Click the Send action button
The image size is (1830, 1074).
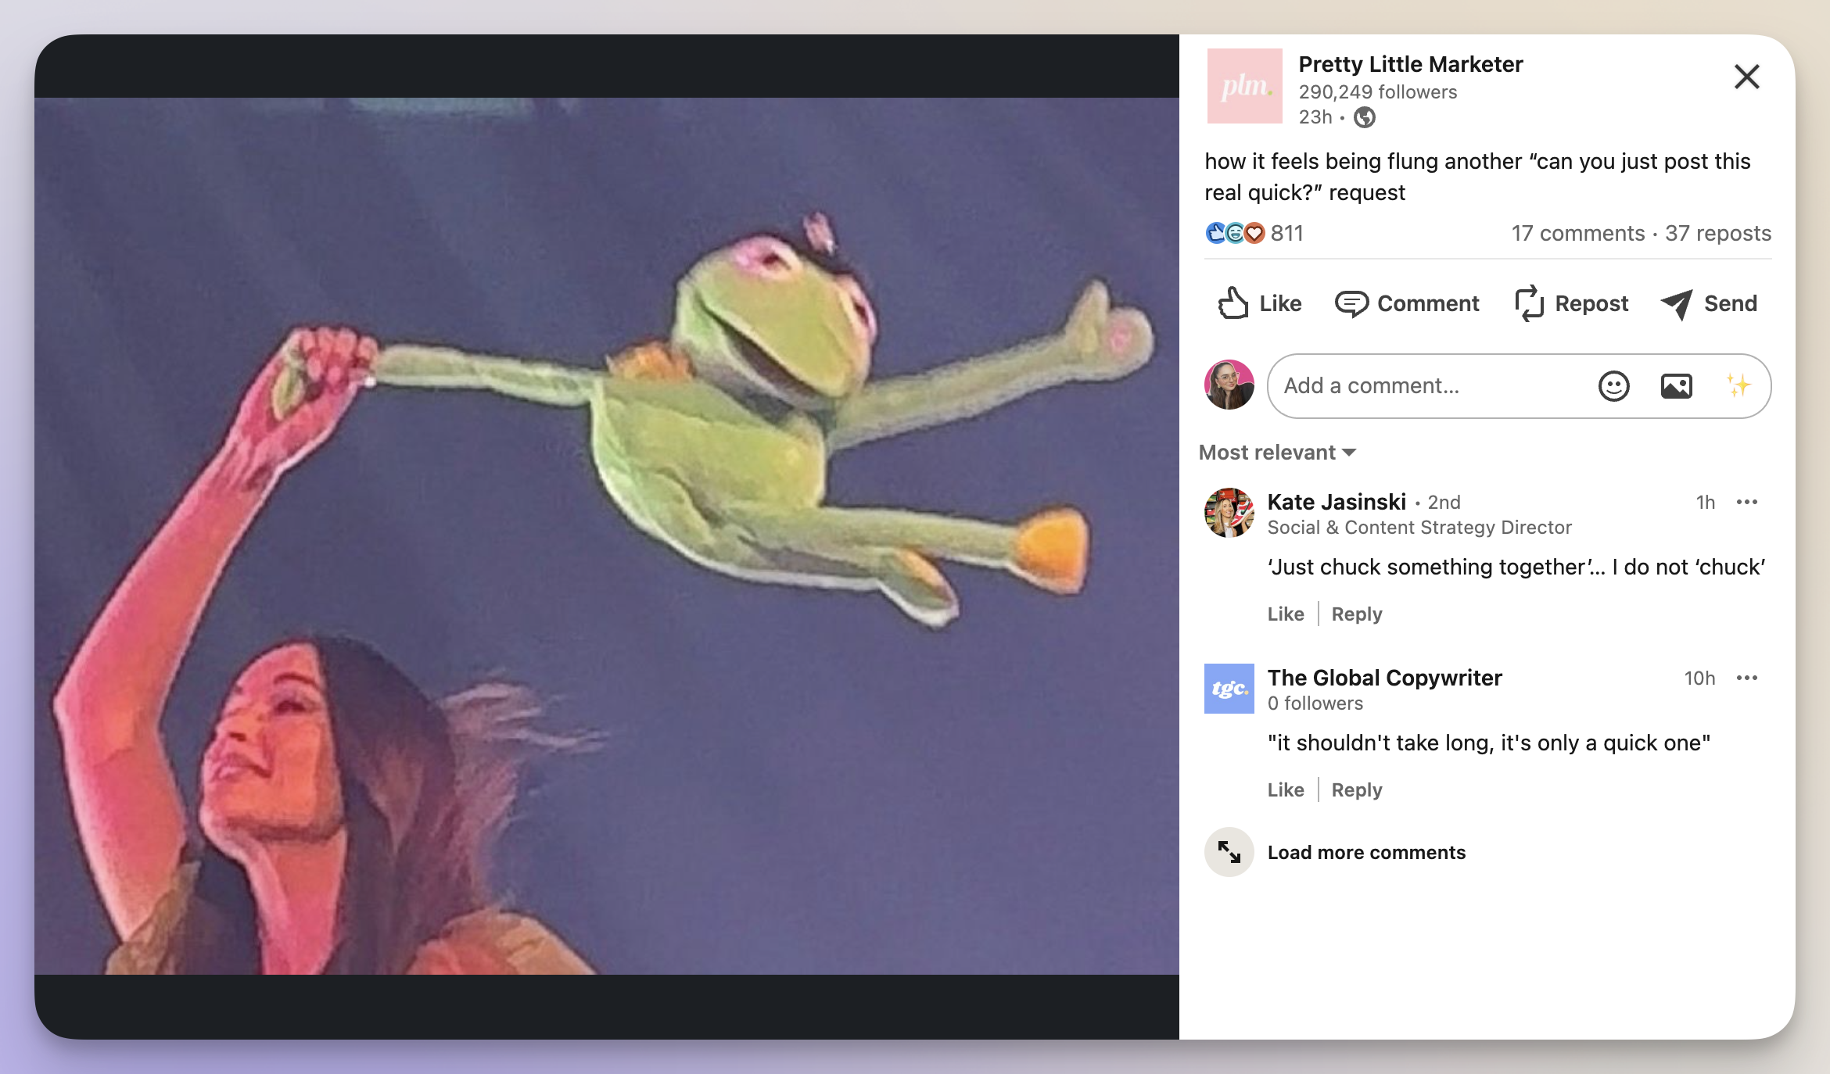point(1709,303)
